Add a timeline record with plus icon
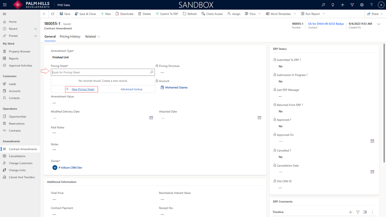 [350, 212]
